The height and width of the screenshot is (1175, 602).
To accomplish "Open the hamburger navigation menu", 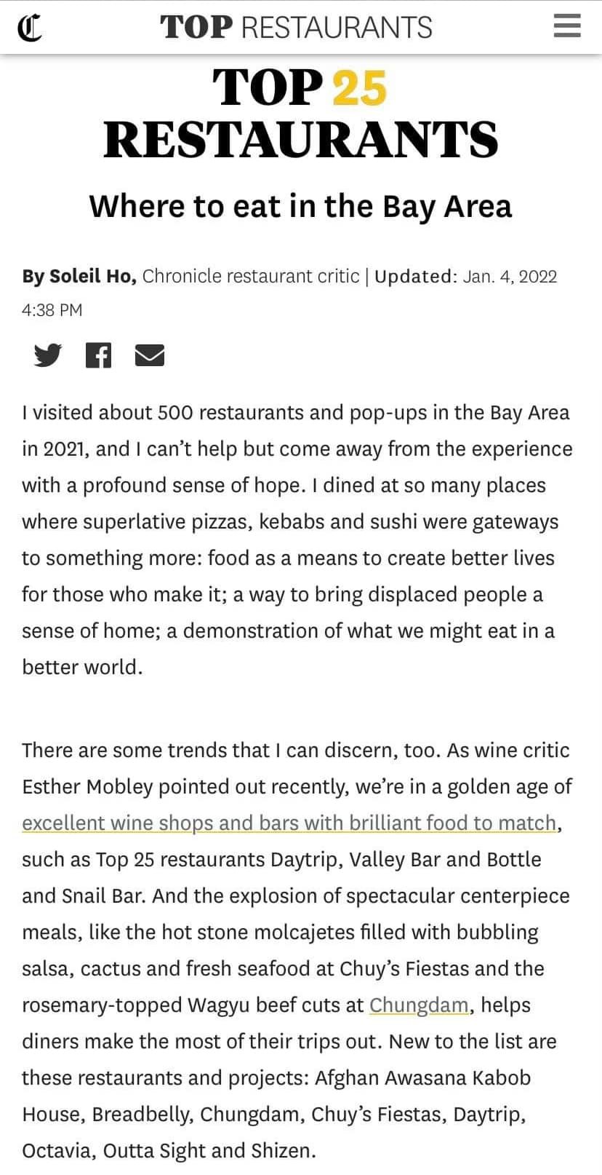I will pos(567,27).
